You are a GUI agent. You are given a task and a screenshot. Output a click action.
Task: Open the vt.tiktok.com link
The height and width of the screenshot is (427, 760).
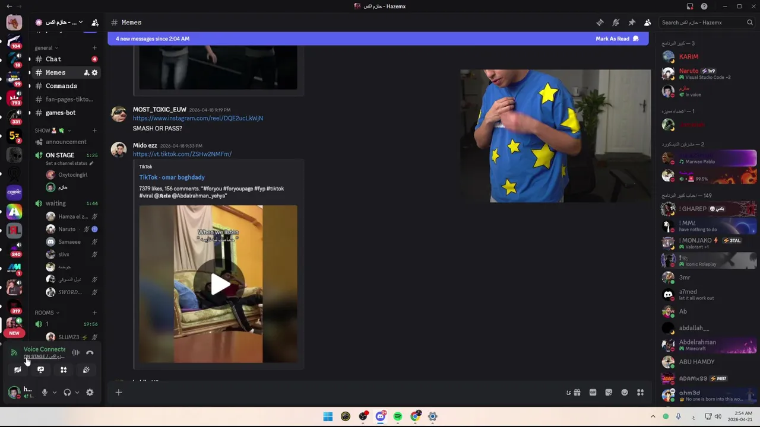pyautogui.click(x=182, y=154)
